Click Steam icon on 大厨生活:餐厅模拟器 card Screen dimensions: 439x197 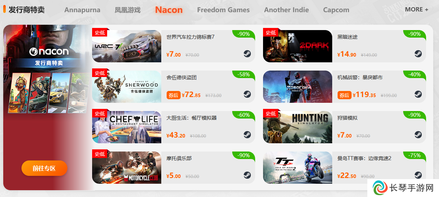tap(247, 135)
